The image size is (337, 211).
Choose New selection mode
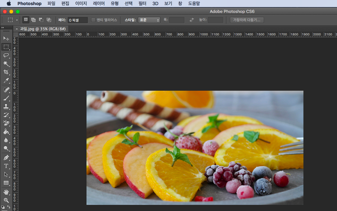coord(26,20)
